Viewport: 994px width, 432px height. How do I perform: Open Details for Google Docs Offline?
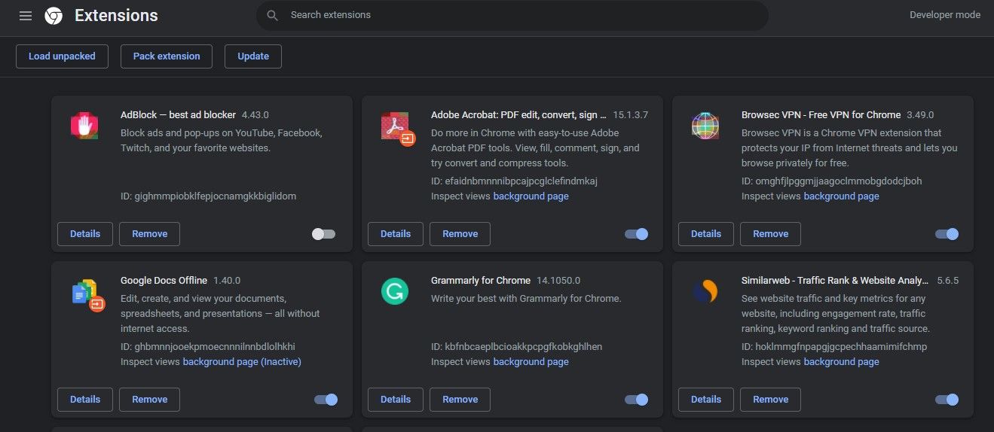pyautogui.click(x=85, y=400)
